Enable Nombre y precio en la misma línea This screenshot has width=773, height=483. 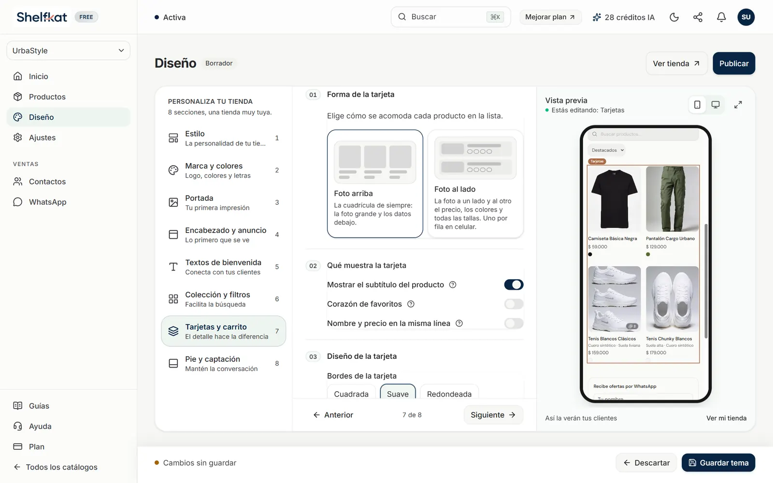[x=514, y=323]
